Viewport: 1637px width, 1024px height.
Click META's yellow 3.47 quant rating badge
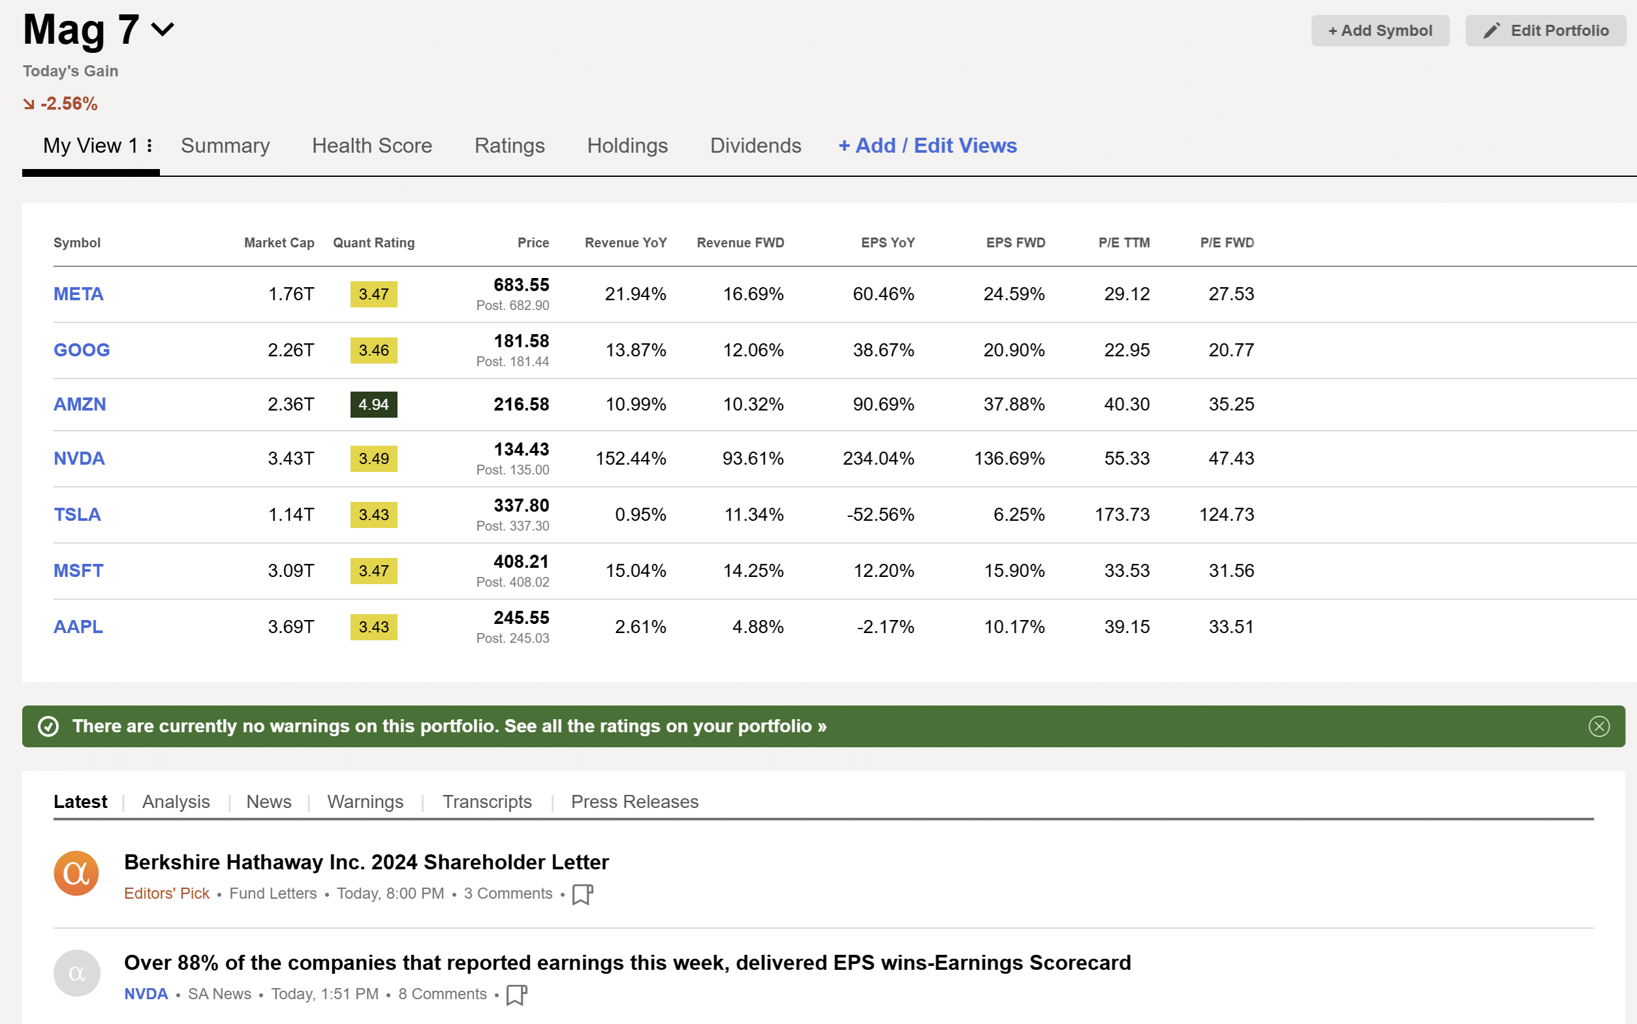[x=374, y=294]
